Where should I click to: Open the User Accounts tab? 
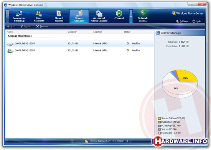click(x=39, y=16)
